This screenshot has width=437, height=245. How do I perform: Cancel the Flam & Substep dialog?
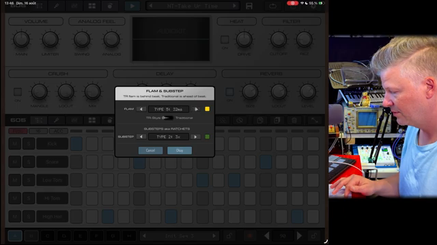(x=150, y=150)
